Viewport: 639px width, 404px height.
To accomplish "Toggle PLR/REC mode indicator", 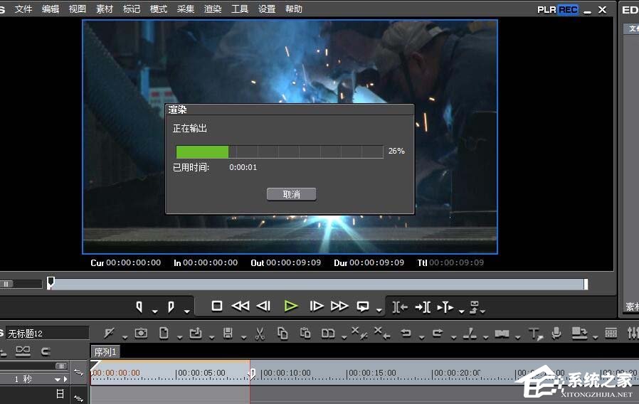I will [557, 9].
